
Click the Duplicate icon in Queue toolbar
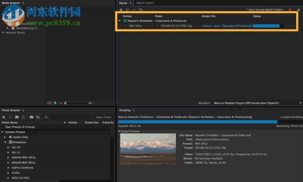pyautogui.click(x=141, y=10)
